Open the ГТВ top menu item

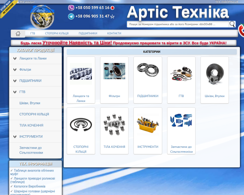(33, 33)
